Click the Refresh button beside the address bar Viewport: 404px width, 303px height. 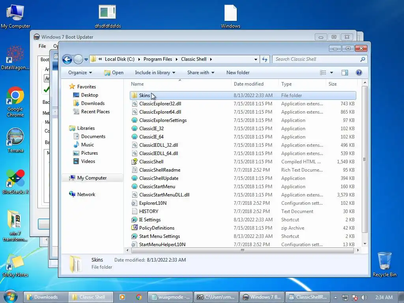(265, 59)
